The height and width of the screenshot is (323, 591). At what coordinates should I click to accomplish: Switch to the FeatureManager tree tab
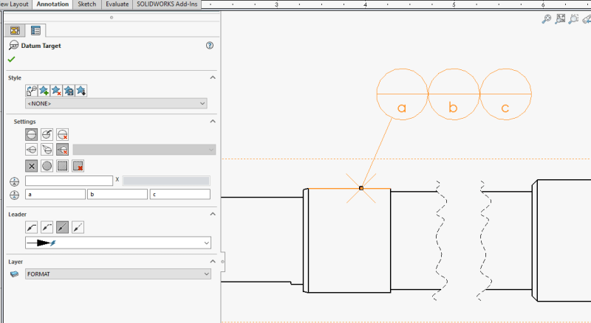15,30
